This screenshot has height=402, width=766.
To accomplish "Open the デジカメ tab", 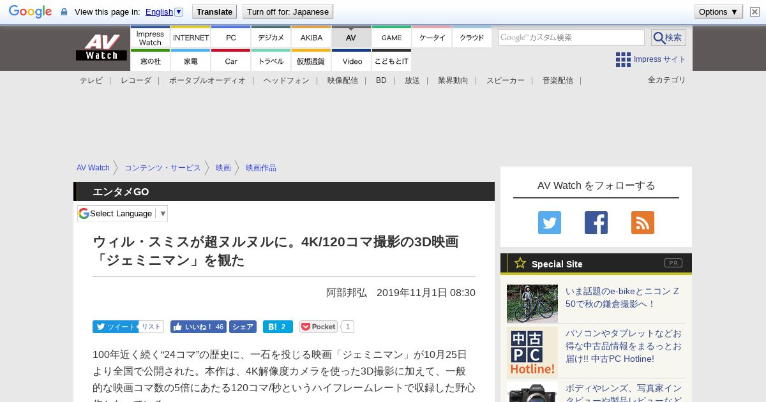I will pyautogui.click(x=271, y=38).
